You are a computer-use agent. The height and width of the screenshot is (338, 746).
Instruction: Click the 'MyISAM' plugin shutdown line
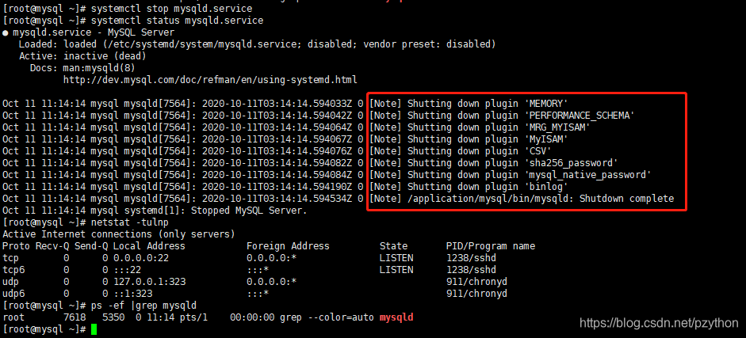tap(285, 139)
